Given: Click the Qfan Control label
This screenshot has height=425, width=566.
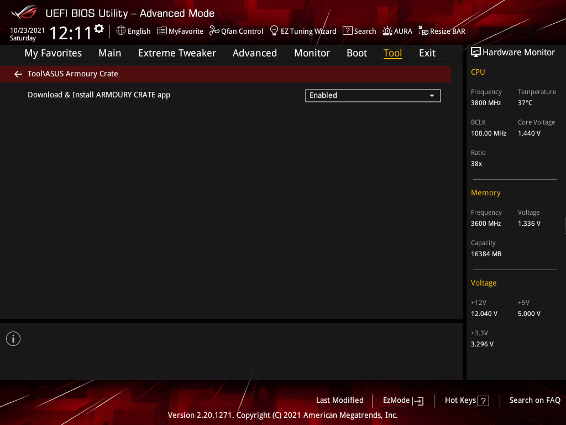Looking at the screenshot, I should (x=242, y=32).
